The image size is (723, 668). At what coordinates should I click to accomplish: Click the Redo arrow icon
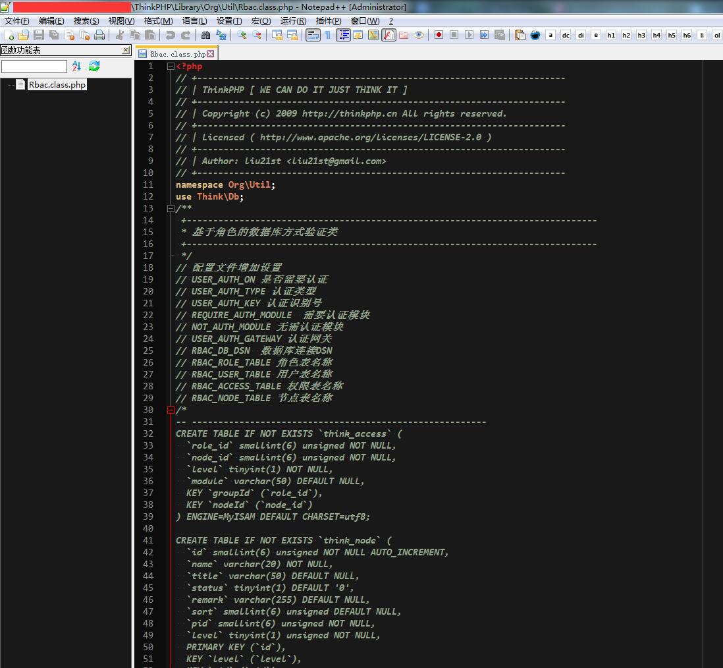(x=186, y=35)
